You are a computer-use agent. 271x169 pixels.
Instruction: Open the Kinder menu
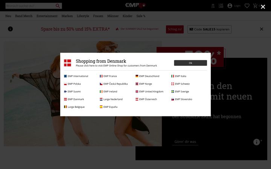127,16
